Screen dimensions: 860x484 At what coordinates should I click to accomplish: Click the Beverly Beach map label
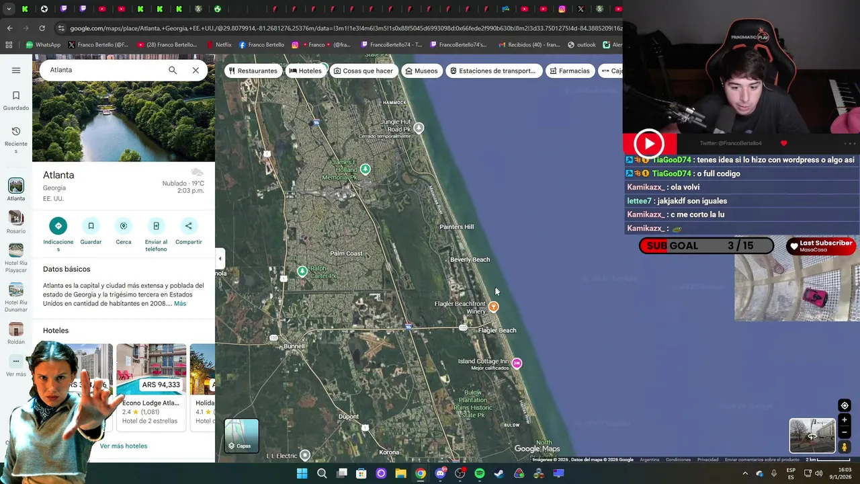[470, 259]
